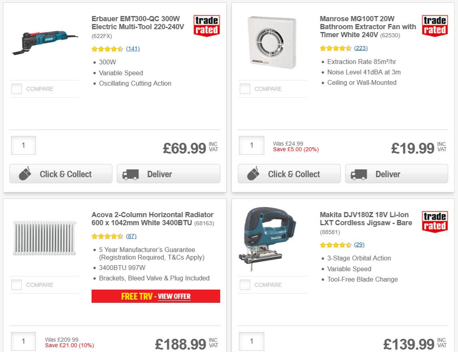Click the Trade Rated badge on the Manrose extractor fan

(x=434, y=26)
